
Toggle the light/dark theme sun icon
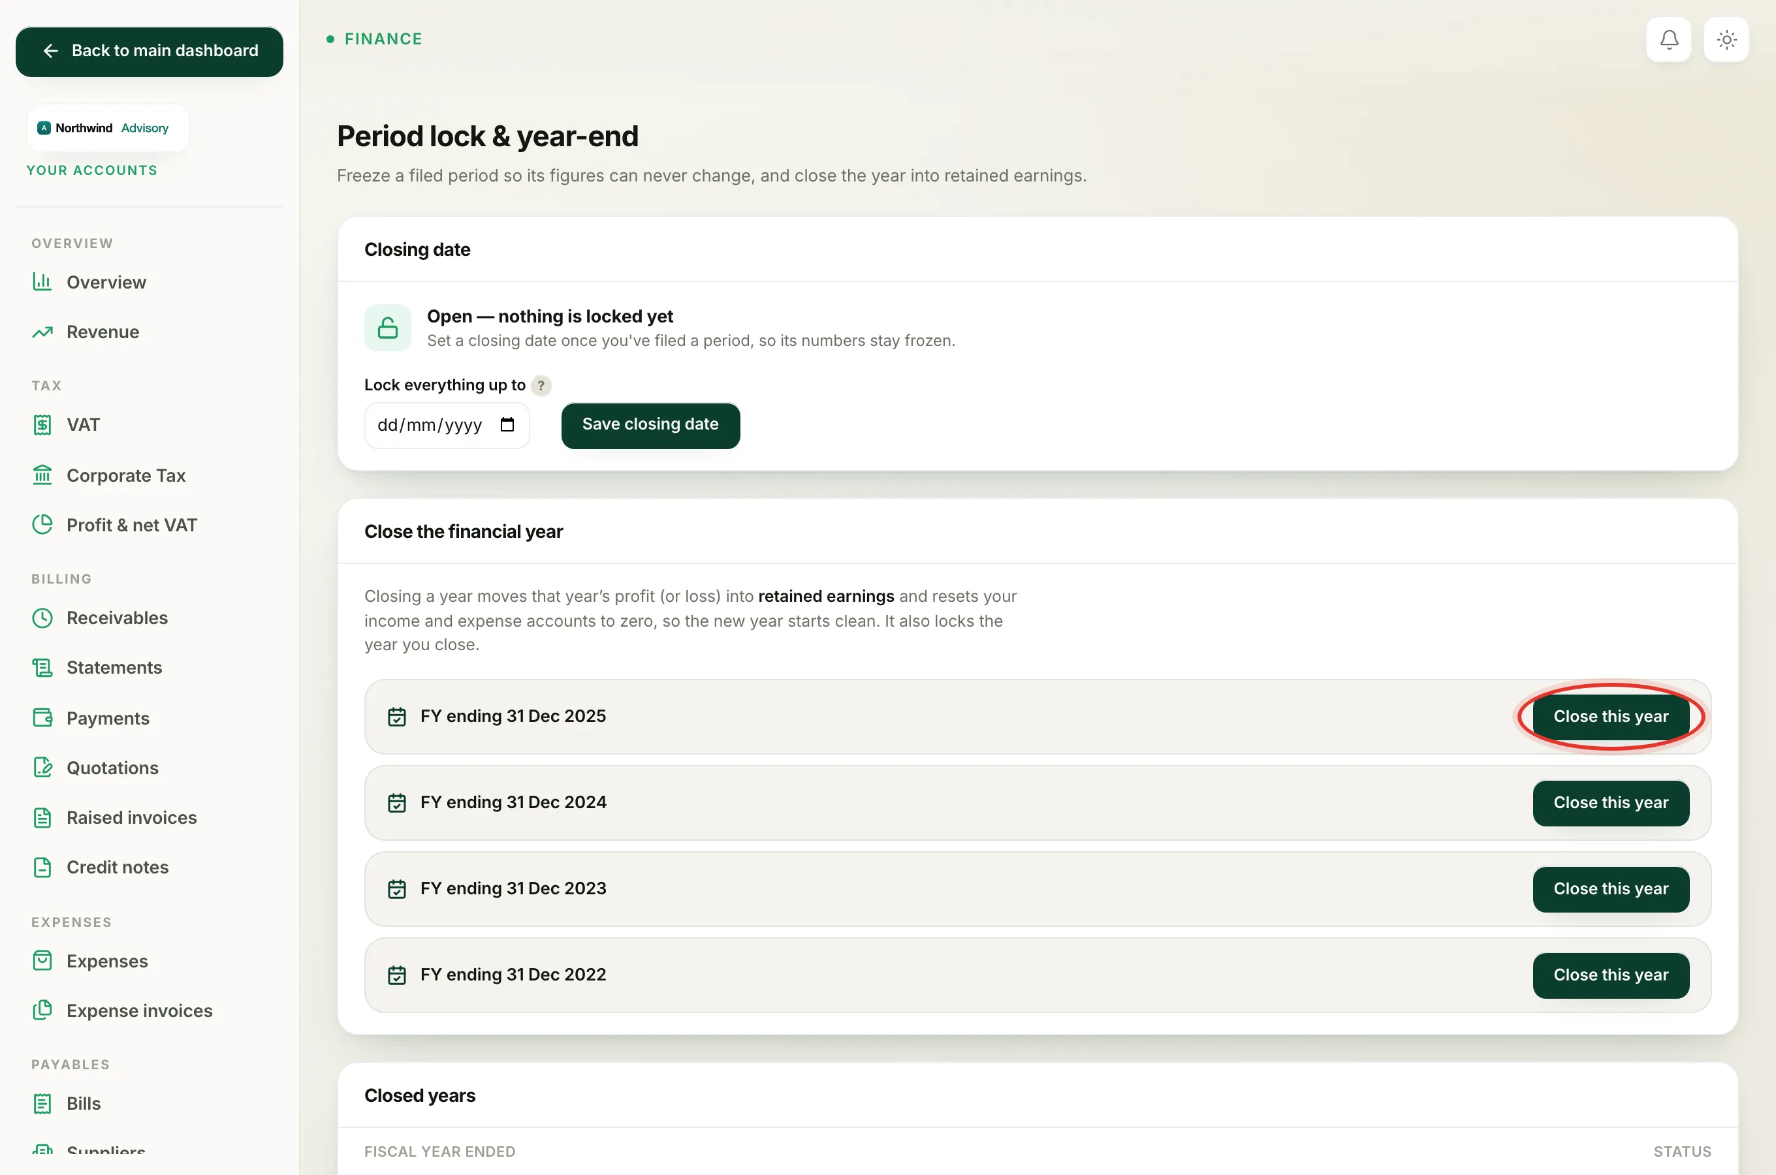[1726, 40]
